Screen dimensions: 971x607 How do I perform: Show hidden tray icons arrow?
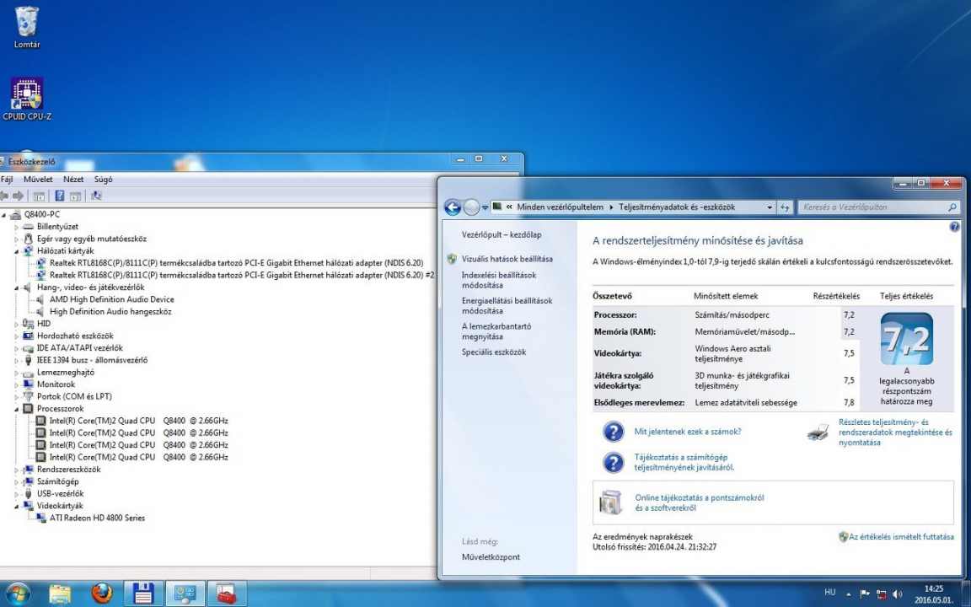(849, 594)
